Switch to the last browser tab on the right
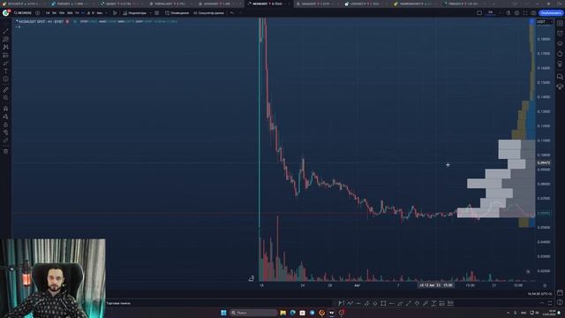 tap(465, 4)
